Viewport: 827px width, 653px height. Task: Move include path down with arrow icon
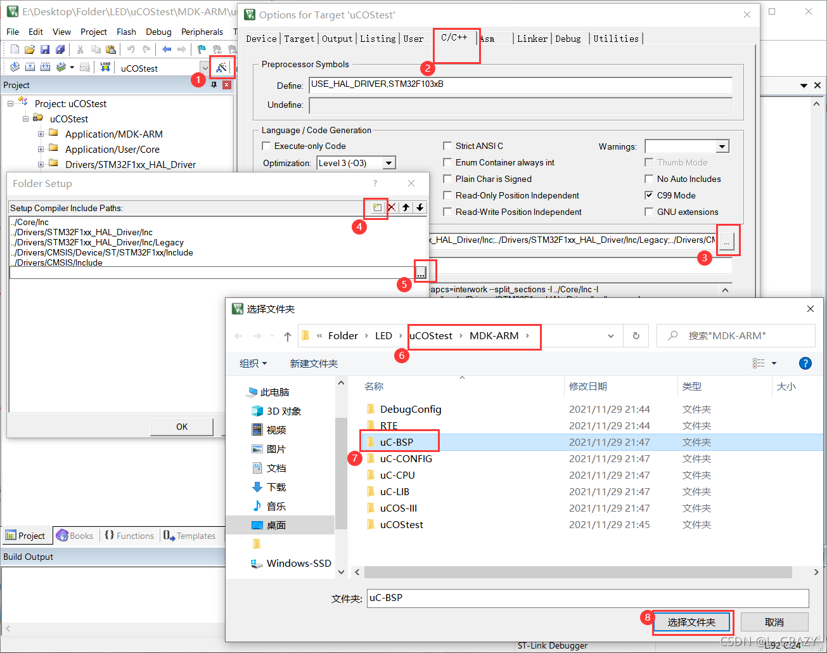420,207
